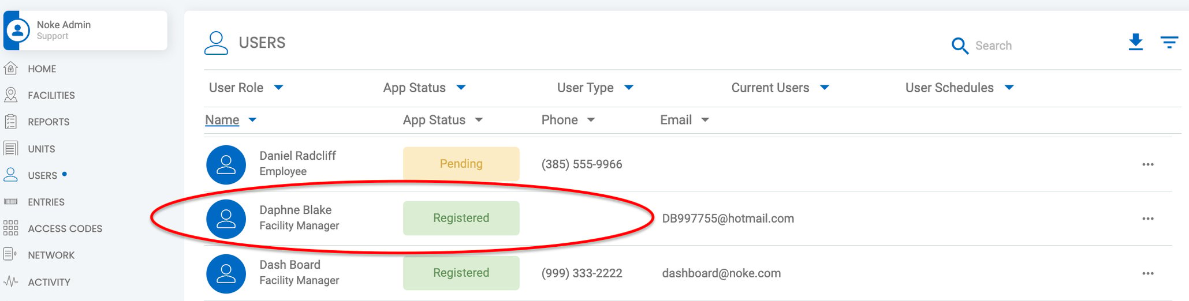
Task: Open the Current Users filter dropdown
Action: pos(780,88)
